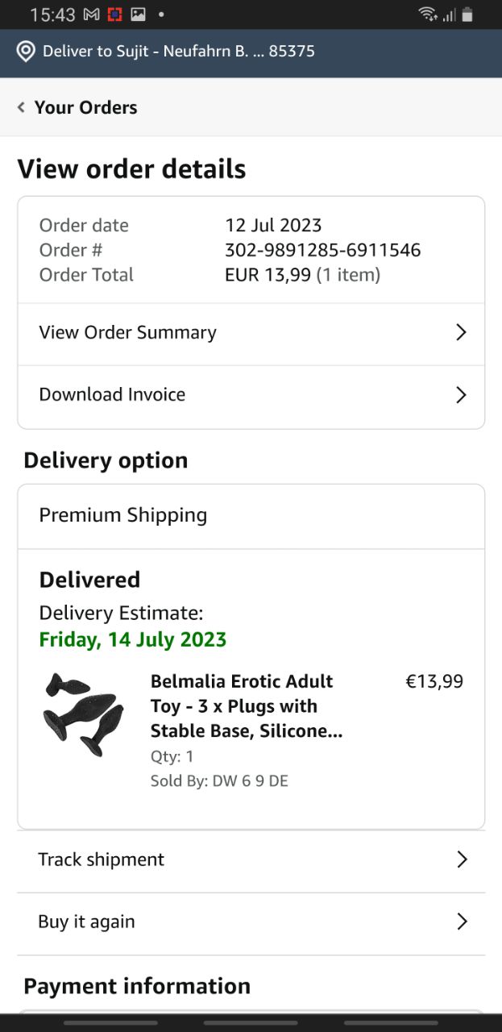Tap the back chevron beside Your Orders

point(21,107)
